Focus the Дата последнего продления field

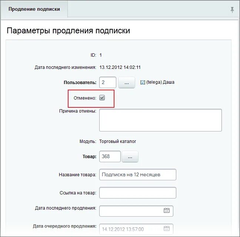click(136, 211)
